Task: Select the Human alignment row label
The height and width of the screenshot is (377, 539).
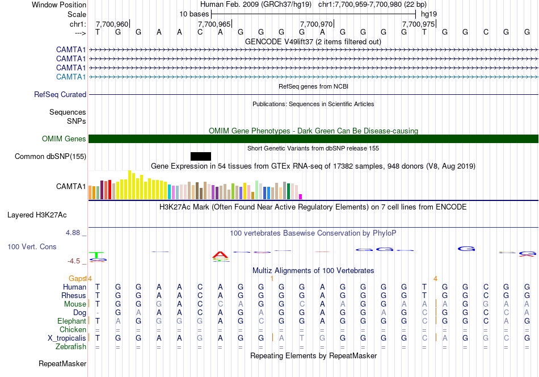Action: 74,287
